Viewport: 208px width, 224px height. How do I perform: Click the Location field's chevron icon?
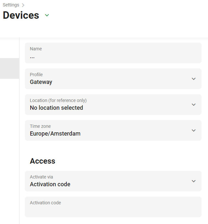point(193,105)
